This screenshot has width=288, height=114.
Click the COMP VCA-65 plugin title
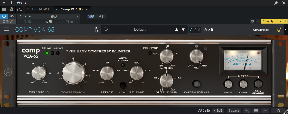click(x=34, y=30)
